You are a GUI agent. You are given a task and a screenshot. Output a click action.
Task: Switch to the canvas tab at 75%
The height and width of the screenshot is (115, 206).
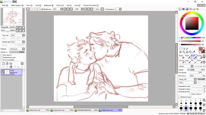[x=38, y=110]
